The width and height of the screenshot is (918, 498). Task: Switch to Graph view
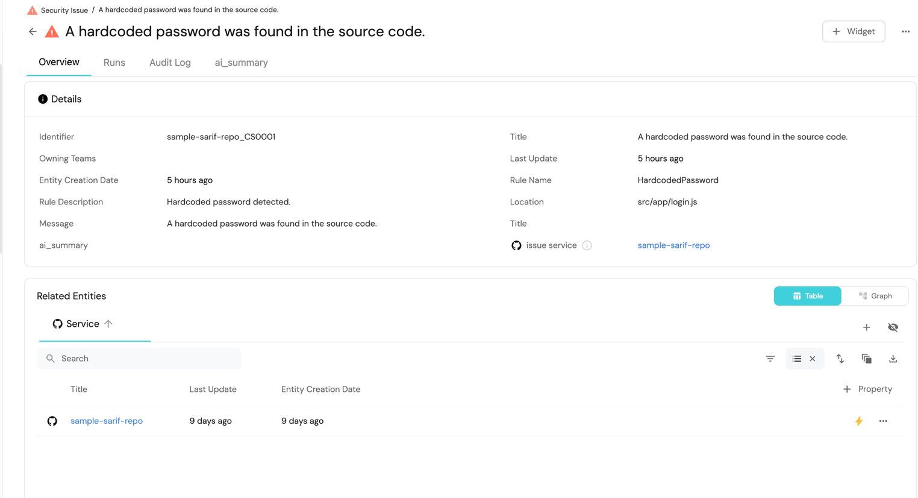tap(875, 296)
